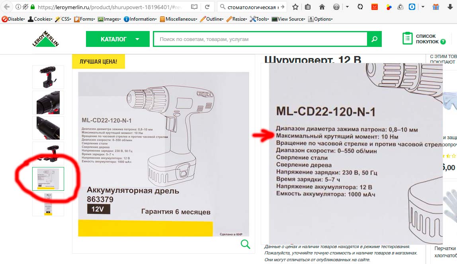Open reader view from the address bar
This screenshot has width=457, height=264.
194,7
